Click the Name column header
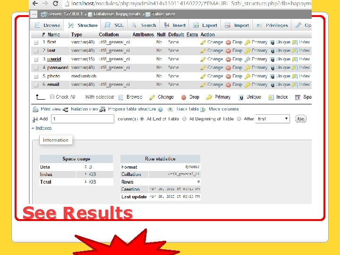Image resolution: width=340 pixels, height=255 pixels. pyautogui.click(x=53, y=34)
